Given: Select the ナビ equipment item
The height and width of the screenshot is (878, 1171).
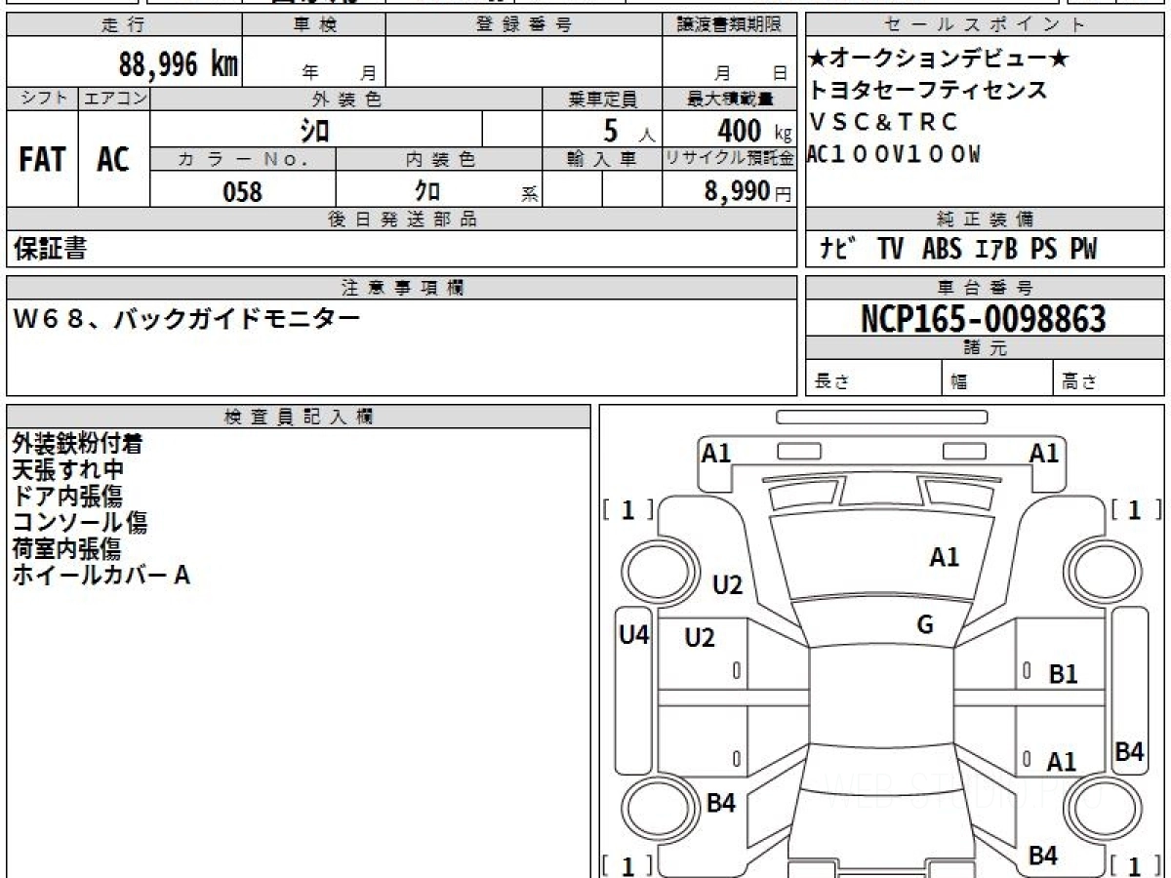Looking at the screenshot, I should (840, 250).
